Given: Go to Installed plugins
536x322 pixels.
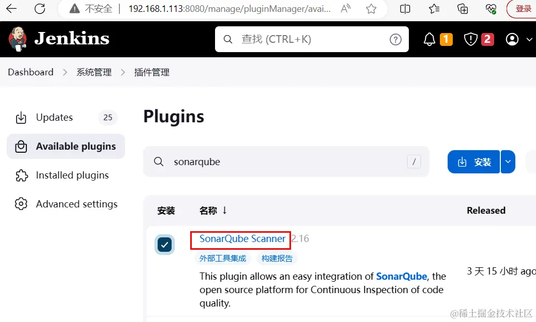Looking at the screenshot, I should point(72,175).
